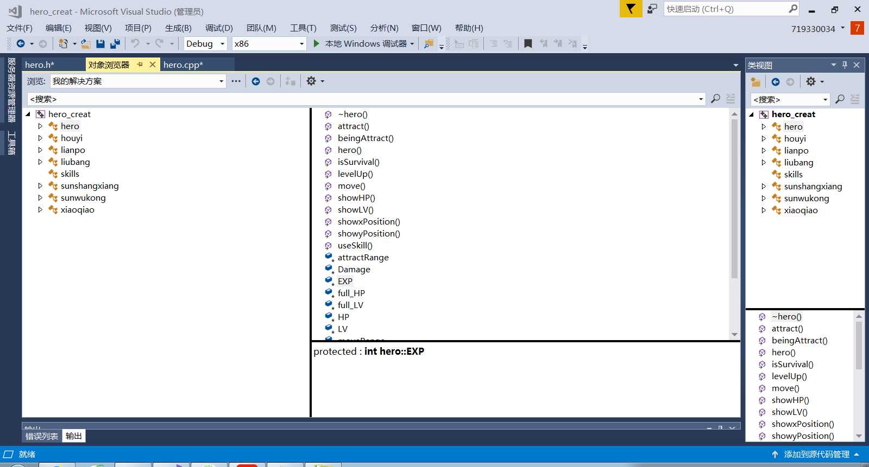Toggle auto-hide pin on Class View panel
This screenshot has height=467, width=869.
click(x=845, y=65)
